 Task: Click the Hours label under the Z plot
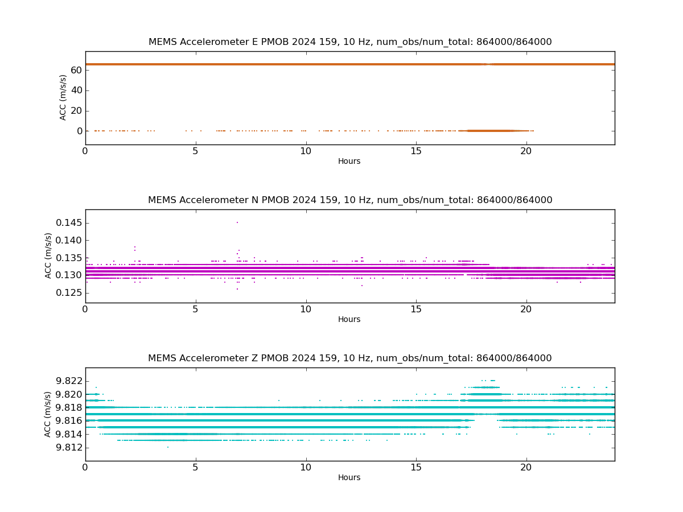[349, 478]
